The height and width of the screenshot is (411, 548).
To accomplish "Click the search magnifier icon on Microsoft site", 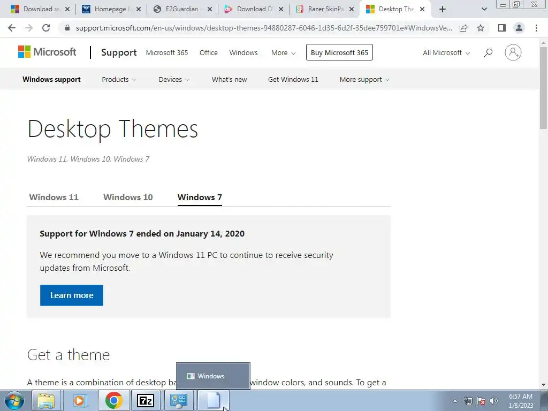I will [488, 52].
